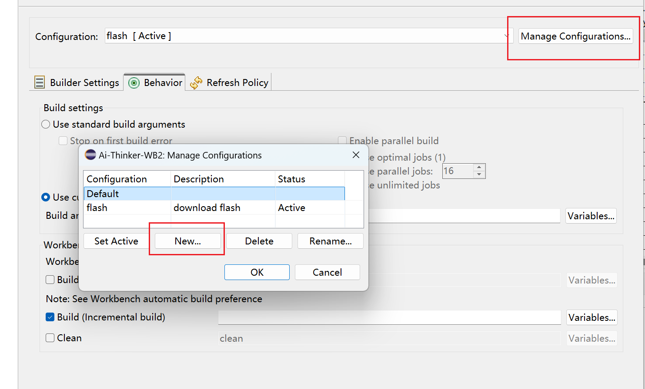Click the parallel jobs field showing 16

pyautogui.click(x=458, y=171)
